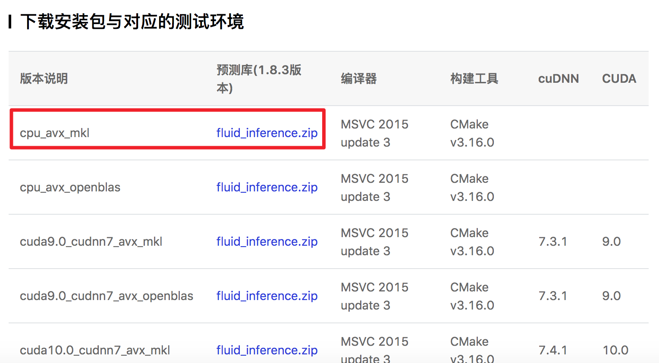The height and width of the screenshot is (363, 659).
Task: Download fluid_inference.zip for cuda10.0_cudnn7_avx_mkl
Action: point(267,350)
